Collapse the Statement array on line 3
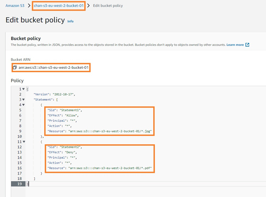The width and height of the screenshot is (266, 197). coord(23,100)
